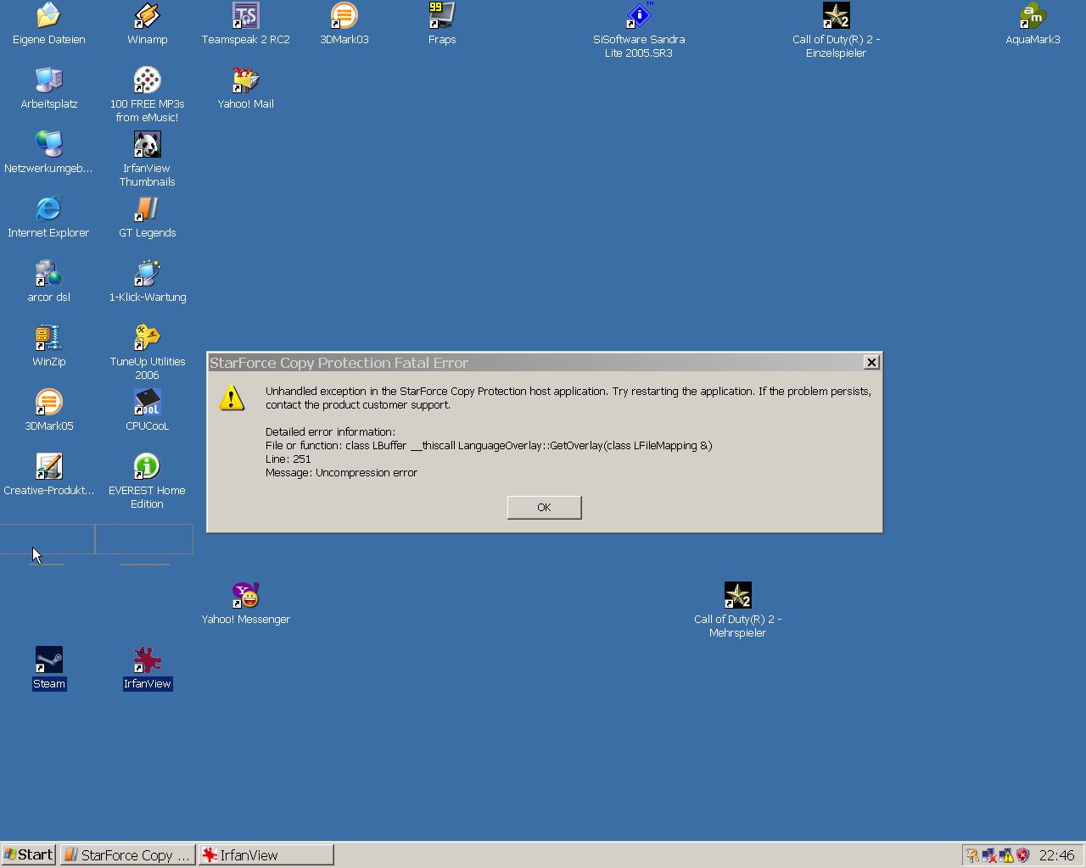Select the 3DMark05 desktop icon
Screen dimensions: 1086x868
pyautogui.click(x=48, y=410)
